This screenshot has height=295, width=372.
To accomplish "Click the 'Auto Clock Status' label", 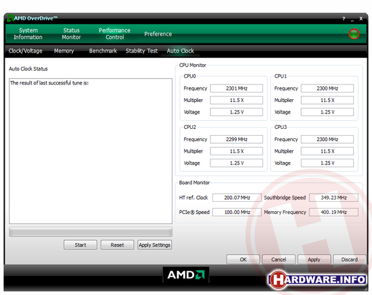I will (28, 69).
